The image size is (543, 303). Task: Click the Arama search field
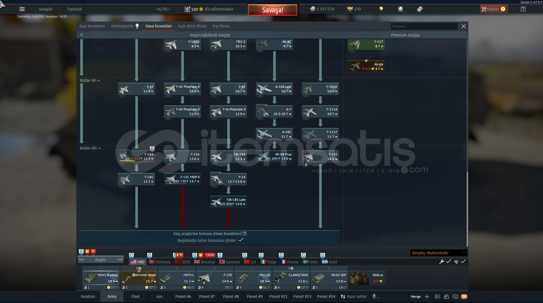pos(424,26)
